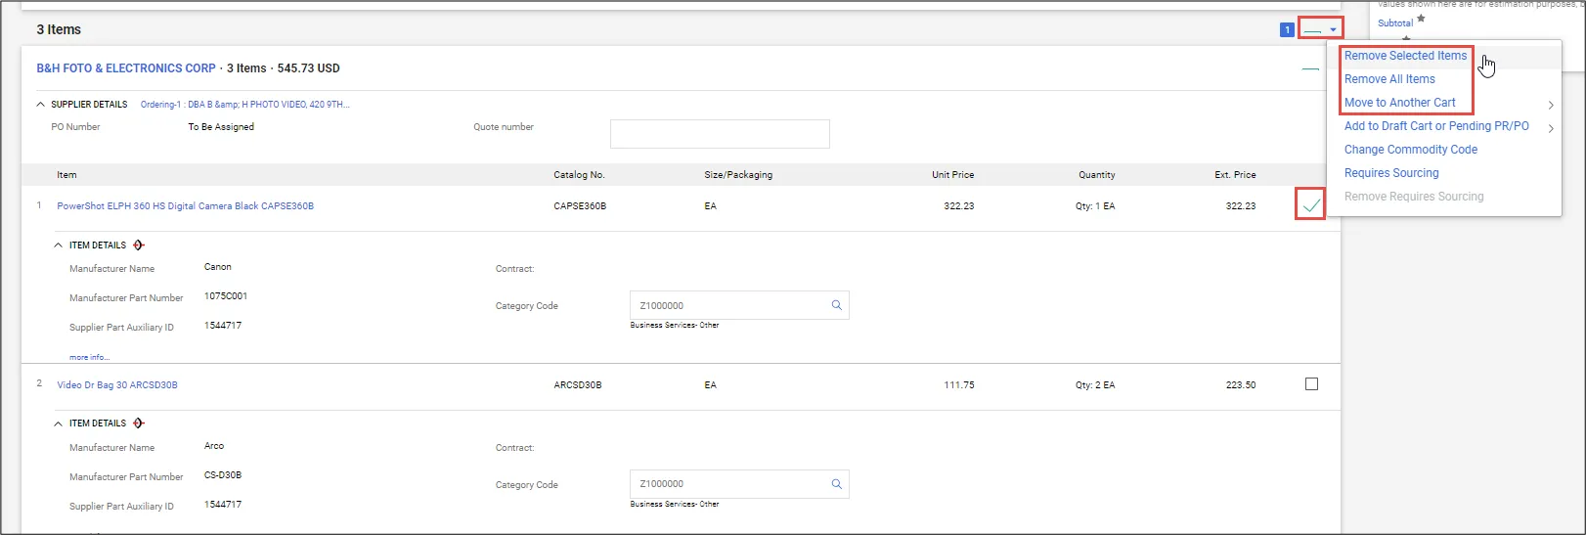The image size is (1586, 535).
Task: Click manufacturer part number CS-D30B
Action: tap(223, 475)
